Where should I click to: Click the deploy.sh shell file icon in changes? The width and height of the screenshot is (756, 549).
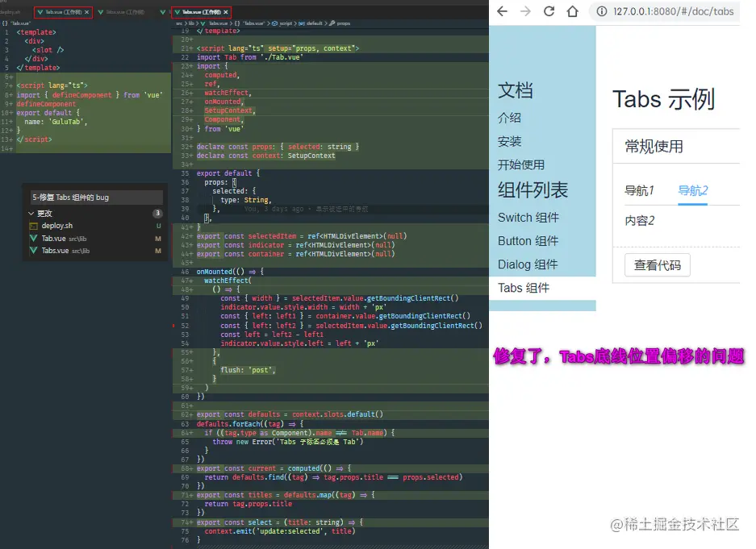[x=33, y=226]
